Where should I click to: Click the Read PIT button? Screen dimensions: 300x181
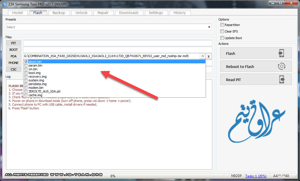[x=256, y=79]
